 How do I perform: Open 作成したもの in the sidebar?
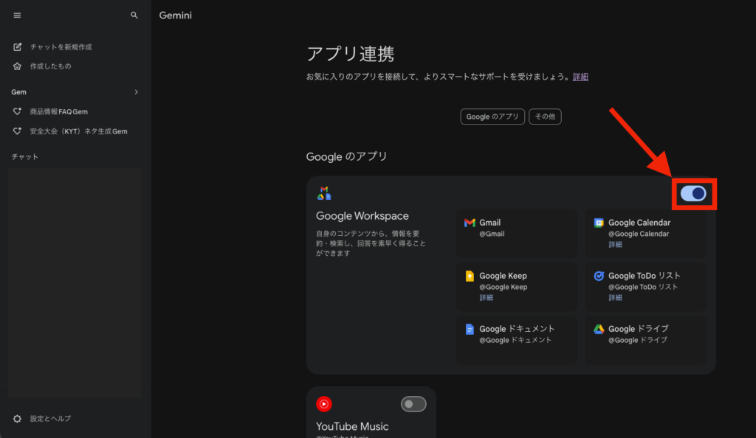[50, 66]
